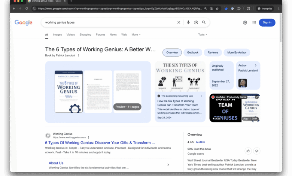This screenshot has width=292, height=176.
Task: Expand the About Us row chevron
Action: click(168, 165)
